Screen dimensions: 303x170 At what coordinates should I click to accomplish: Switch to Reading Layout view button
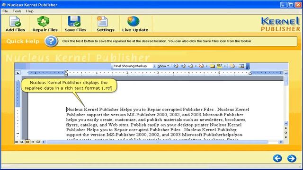[38, 142]
